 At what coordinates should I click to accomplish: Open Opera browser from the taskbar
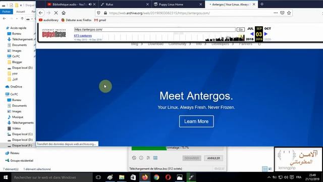click(168, 177)
